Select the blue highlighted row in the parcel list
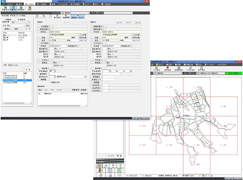243x180 pixels. pyautogui.click(x=17, y=80)
